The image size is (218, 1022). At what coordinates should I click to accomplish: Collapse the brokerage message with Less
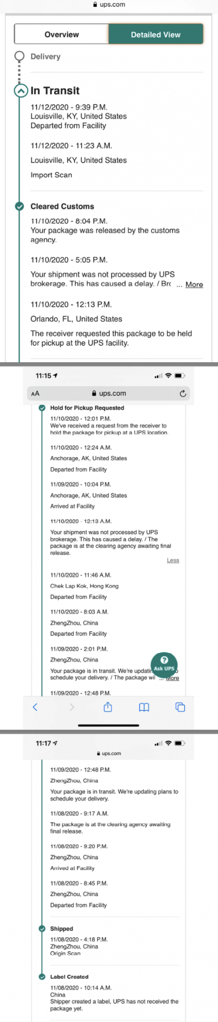173,560
